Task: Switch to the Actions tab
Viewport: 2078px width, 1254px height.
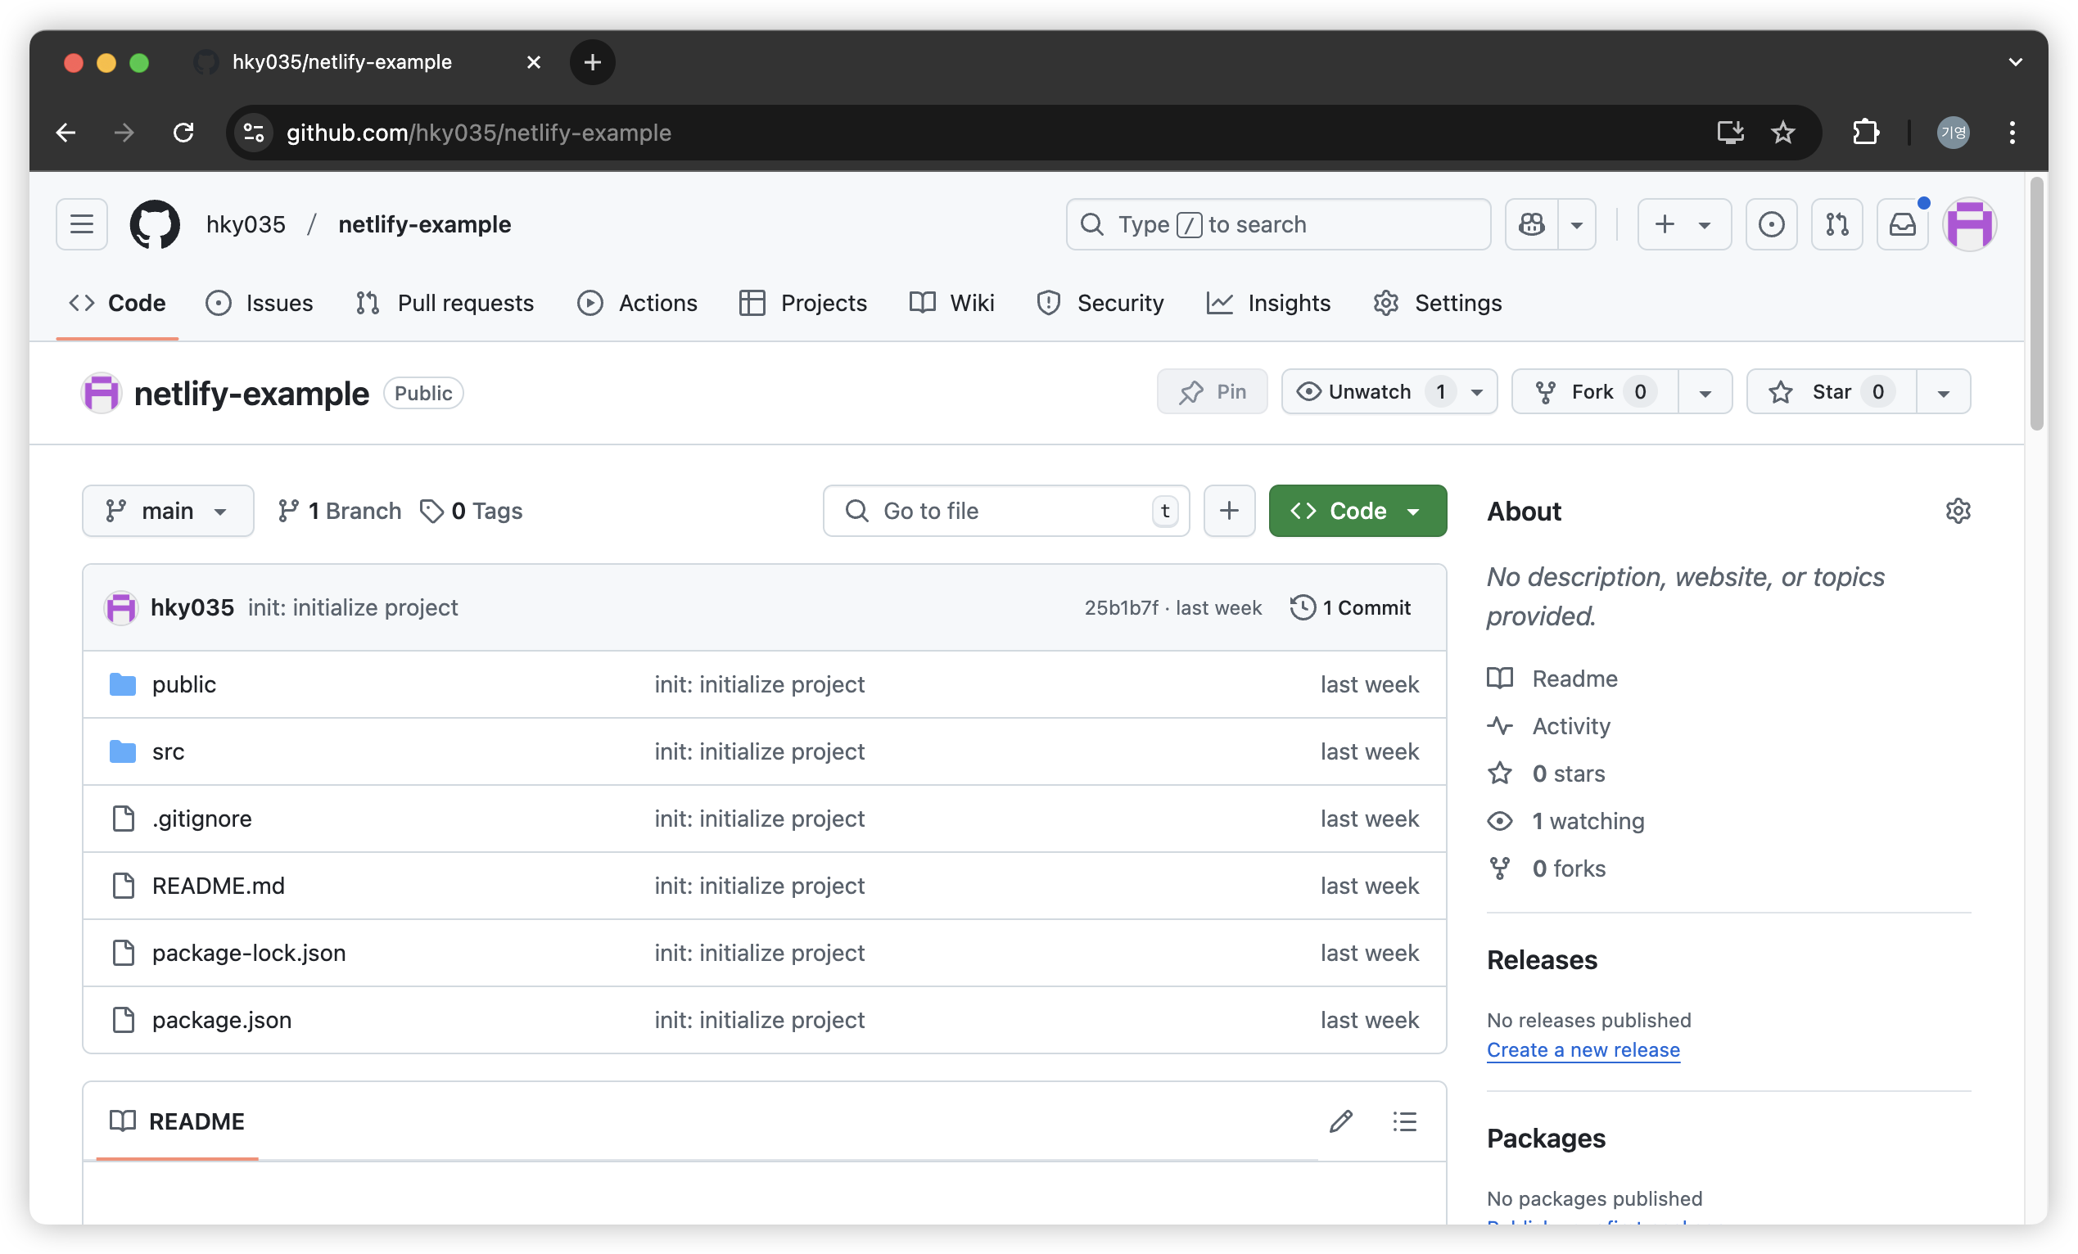Action: [x=638, y=303]
